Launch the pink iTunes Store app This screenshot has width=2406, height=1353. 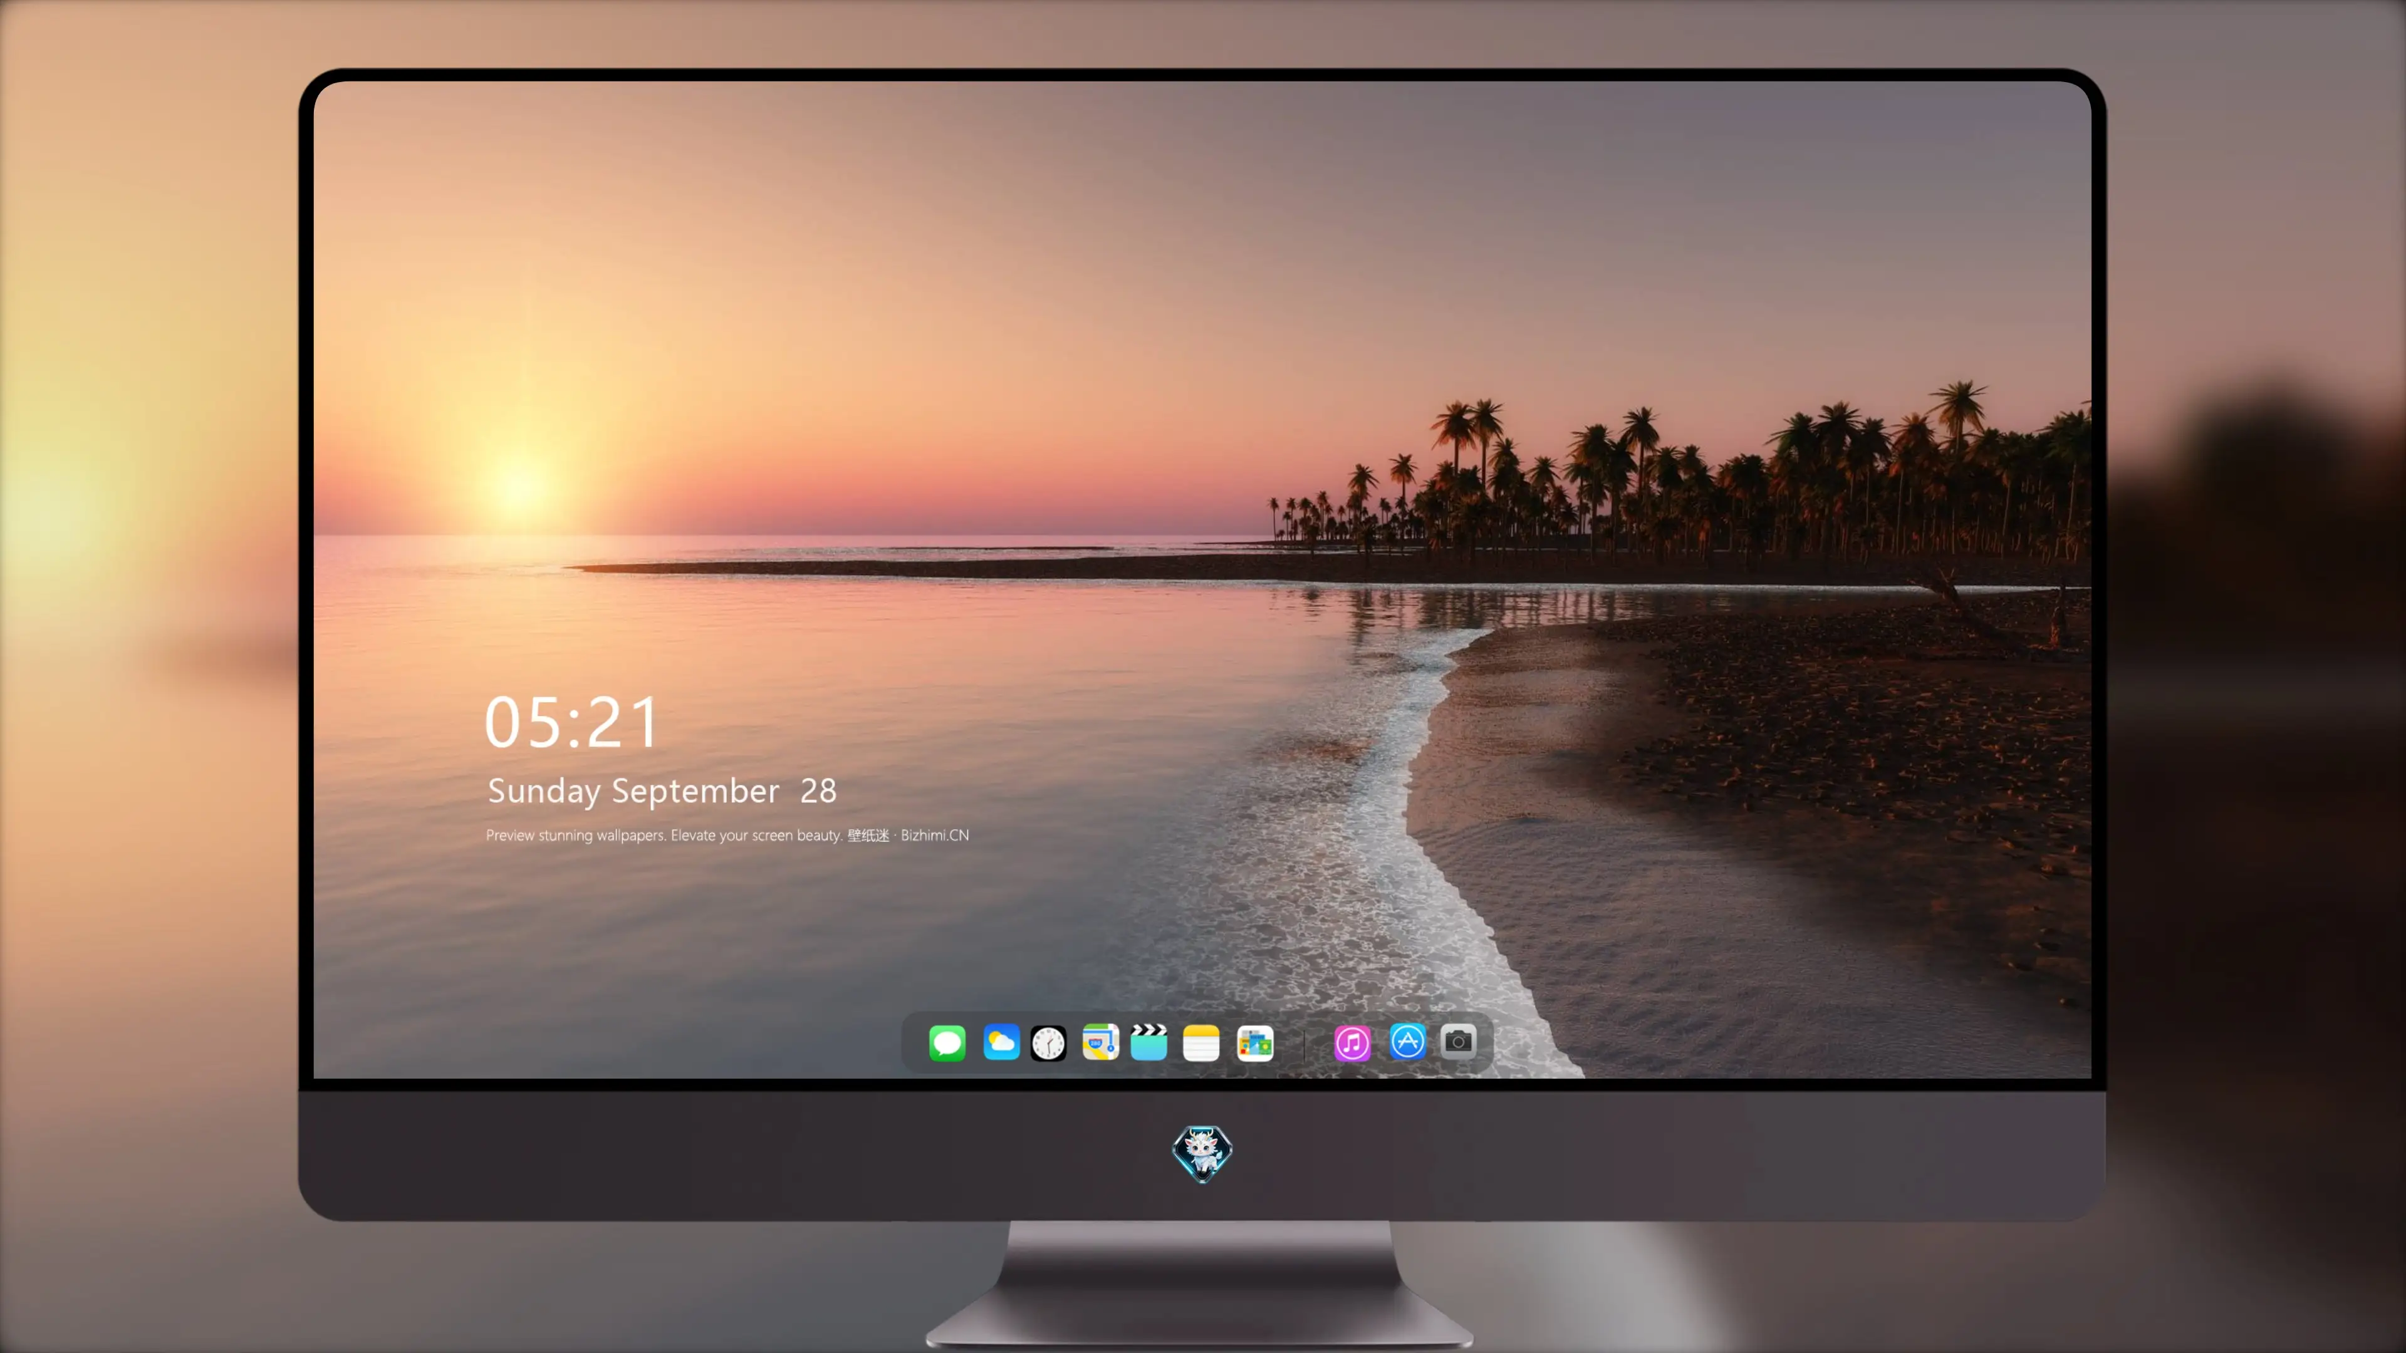pyautogui.click(x=1353, y=1043)
